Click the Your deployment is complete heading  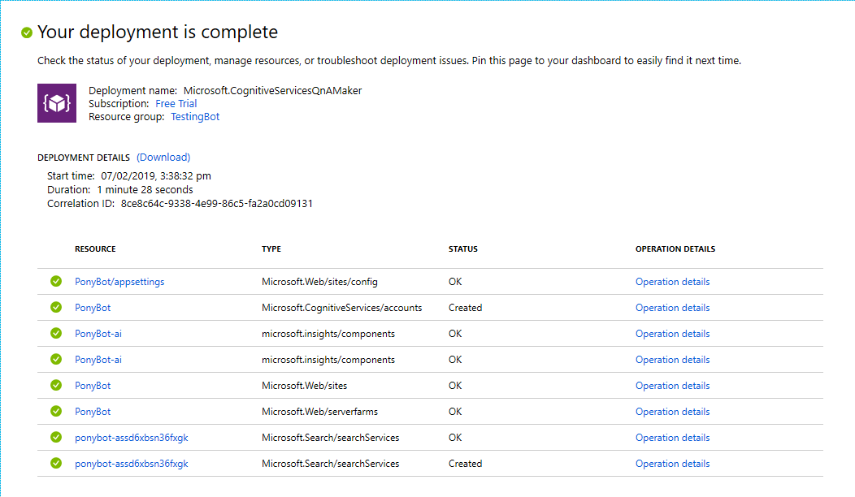[x=158, y=32]
